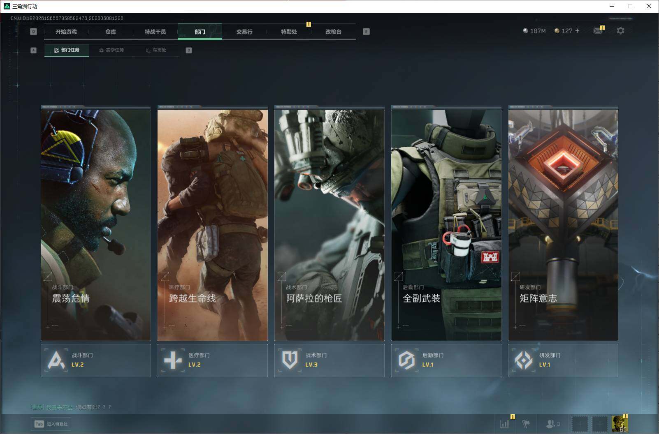The height and width of the screenshot is (434, 659).
Task: Click the first empty squad slot plus
Action: point(580,424)
